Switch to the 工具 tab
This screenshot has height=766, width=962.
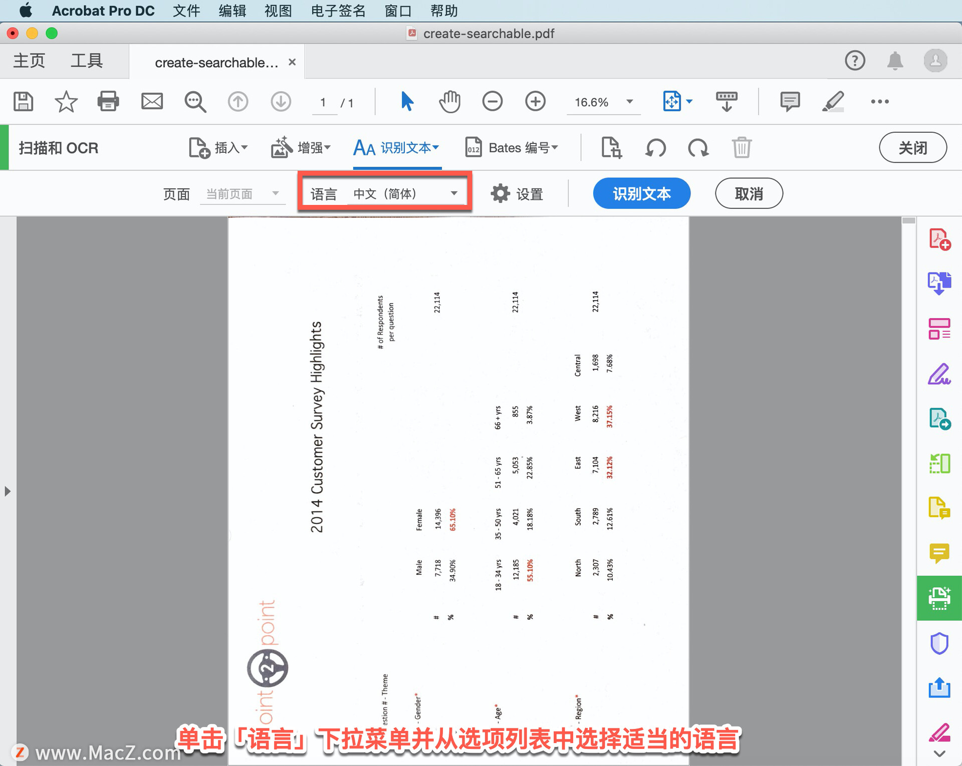pos(86,61)
